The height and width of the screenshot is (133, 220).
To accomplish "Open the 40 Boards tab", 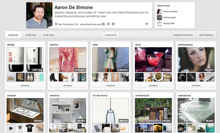I will (13, 35).
